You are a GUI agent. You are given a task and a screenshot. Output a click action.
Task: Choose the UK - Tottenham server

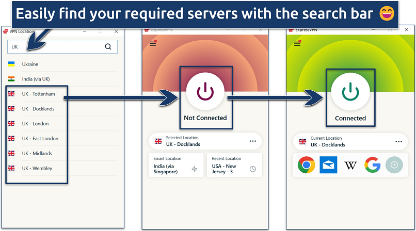click(62, 94)
